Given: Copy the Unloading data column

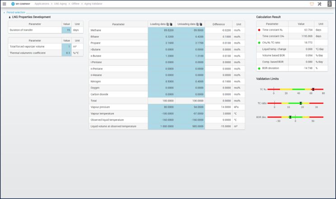Looking at the screenshot, I should coord(197,24).
